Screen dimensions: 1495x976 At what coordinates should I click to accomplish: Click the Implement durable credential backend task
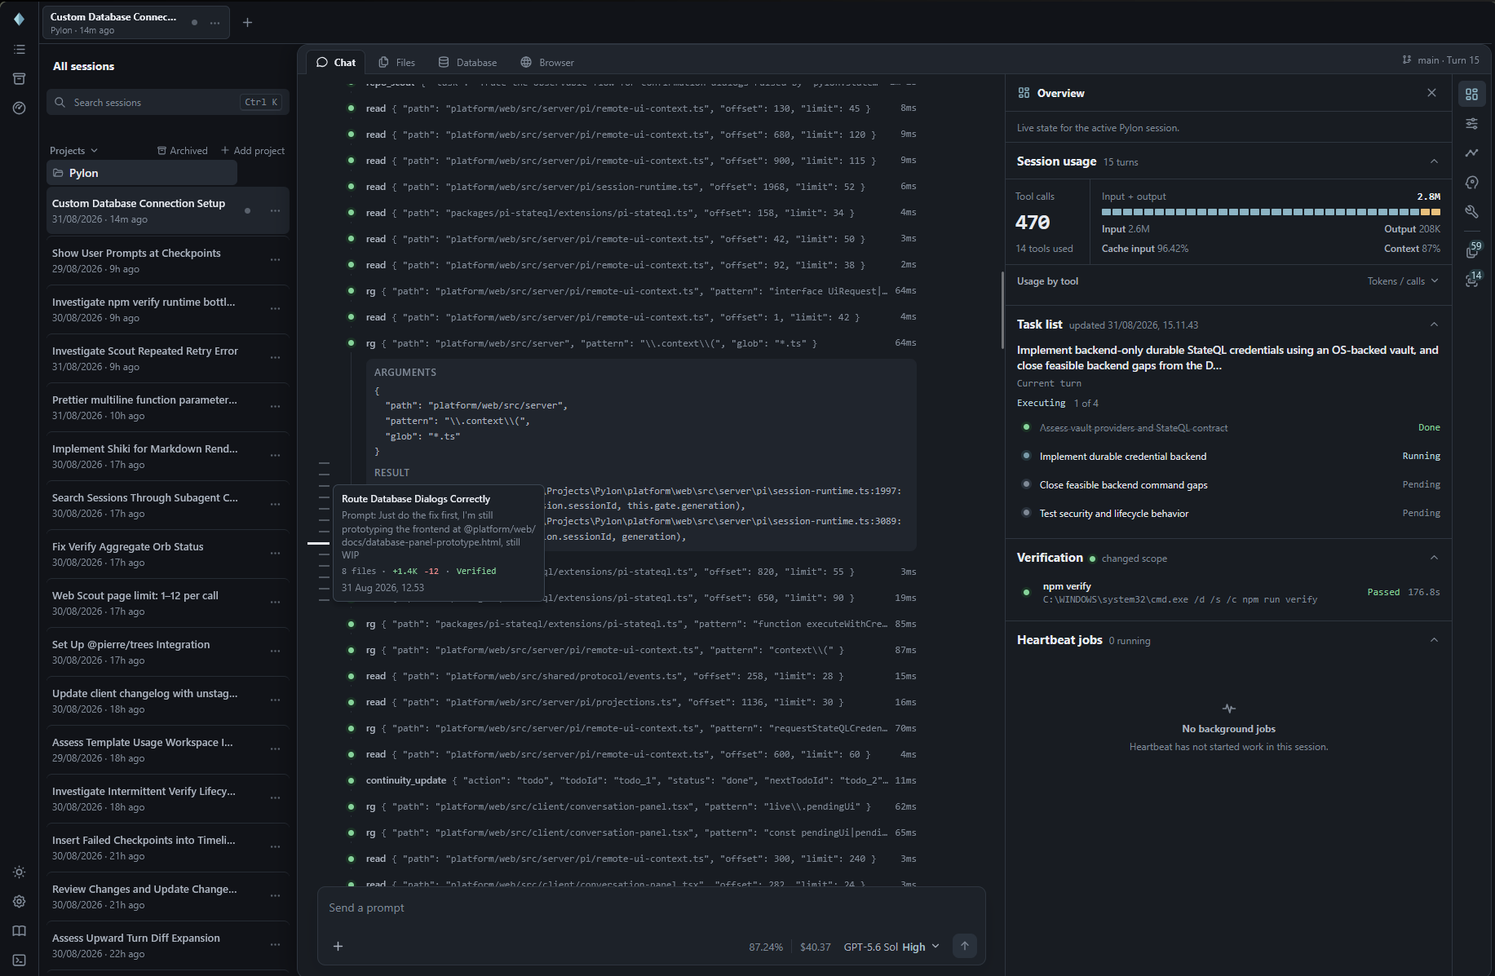(x=1229, y=457)
